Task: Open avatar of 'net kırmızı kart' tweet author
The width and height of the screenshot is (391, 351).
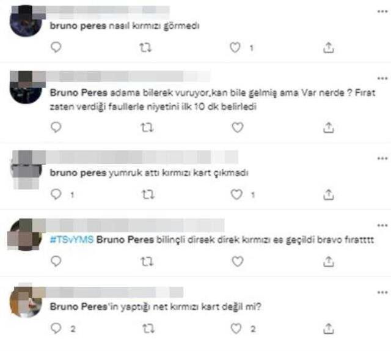Action: pyautogui.click(x=26, y=301)
